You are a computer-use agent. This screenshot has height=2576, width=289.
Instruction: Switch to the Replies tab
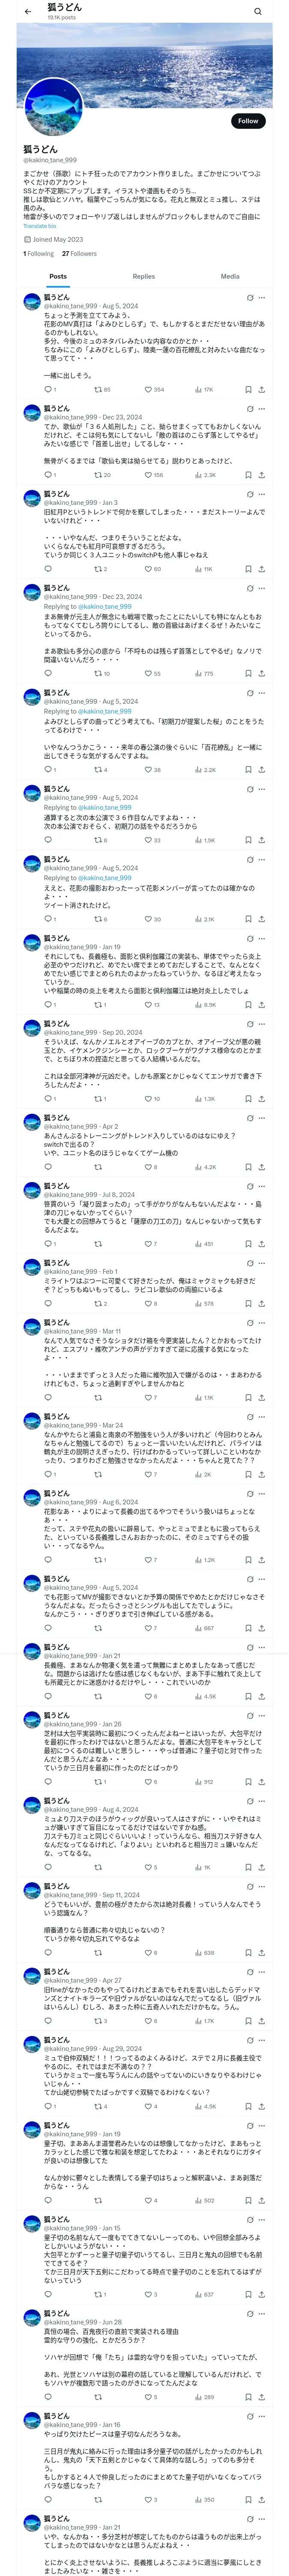pos(143,276)
